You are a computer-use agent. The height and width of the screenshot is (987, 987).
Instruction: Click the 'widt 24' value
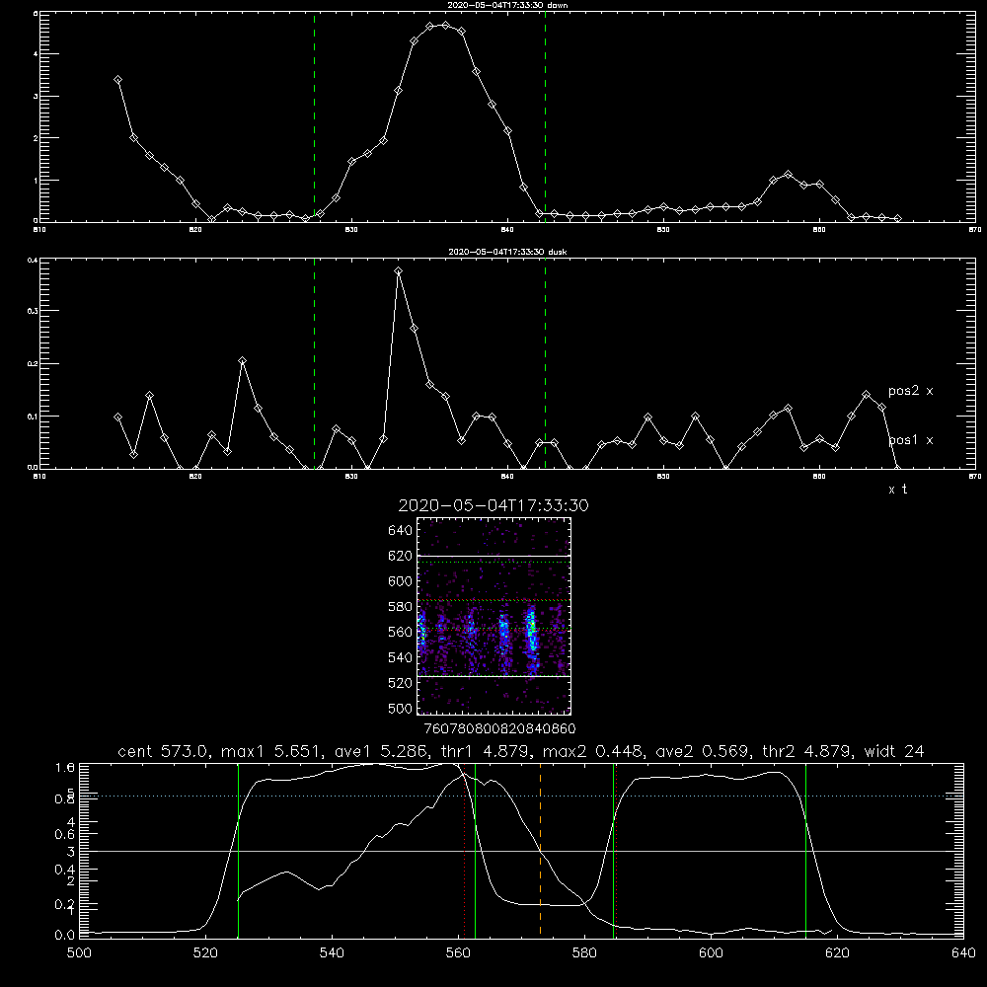click(893, 751)
